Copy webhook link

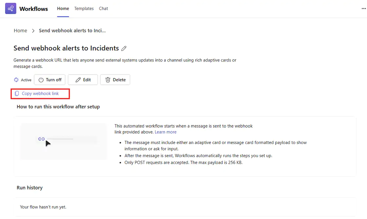[40, 94]
